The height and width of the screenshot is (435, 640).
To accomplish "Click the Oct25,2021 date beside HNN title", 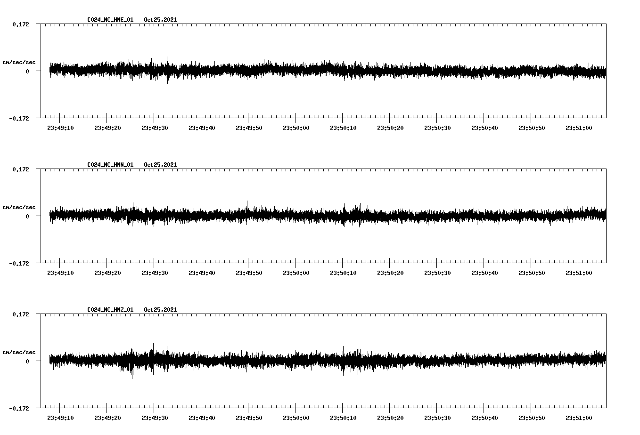I will pyautogui.click(x=160, y=165).
